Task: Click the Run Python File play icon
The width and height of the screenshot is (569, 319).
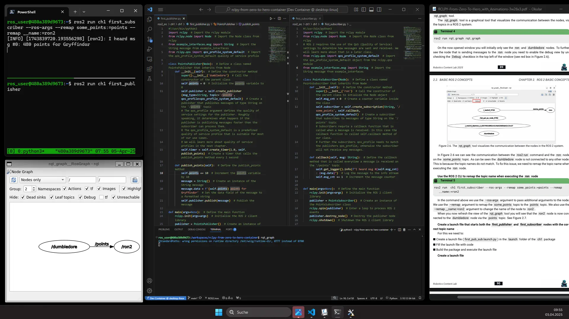Action: [x=271, y=18]
